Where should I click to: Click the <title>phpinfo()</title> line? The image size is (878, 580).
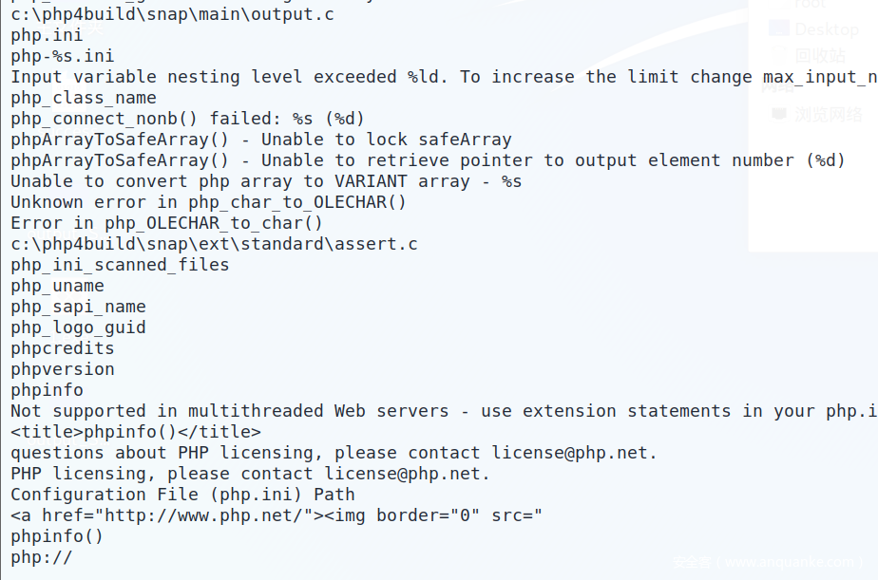pos(135,432)
